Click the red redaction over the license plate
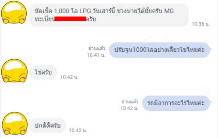The image size is (218, 138). (x=70, y=19)
